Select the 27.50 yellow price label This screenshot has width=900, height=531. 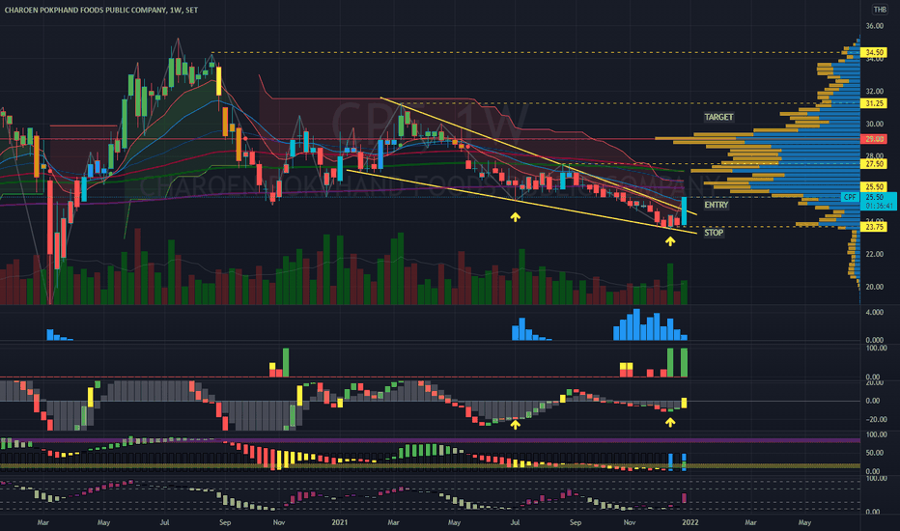(x=874, y=164)
